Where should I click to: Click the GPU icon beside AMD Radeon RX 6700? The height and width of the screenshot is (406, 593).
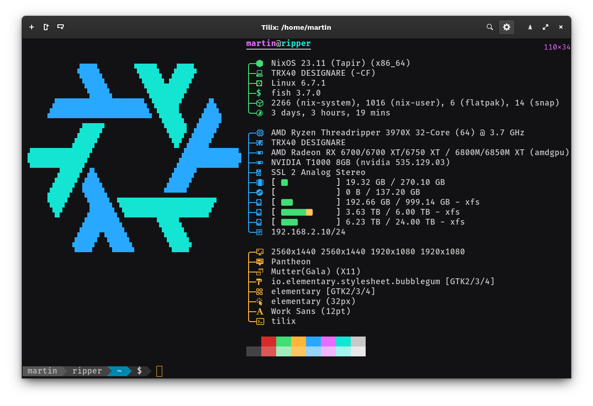pos(259,152)
